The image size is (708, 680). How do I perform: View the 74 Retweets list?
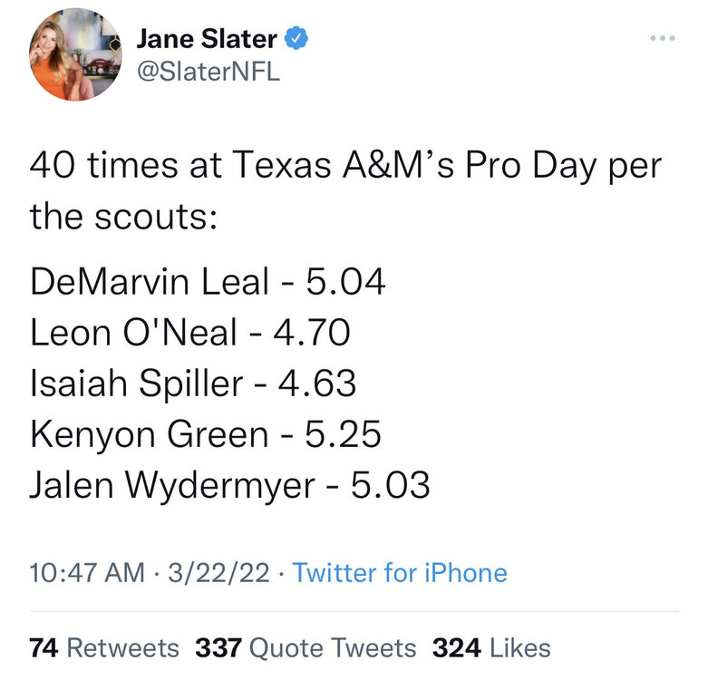click(104, 648)
